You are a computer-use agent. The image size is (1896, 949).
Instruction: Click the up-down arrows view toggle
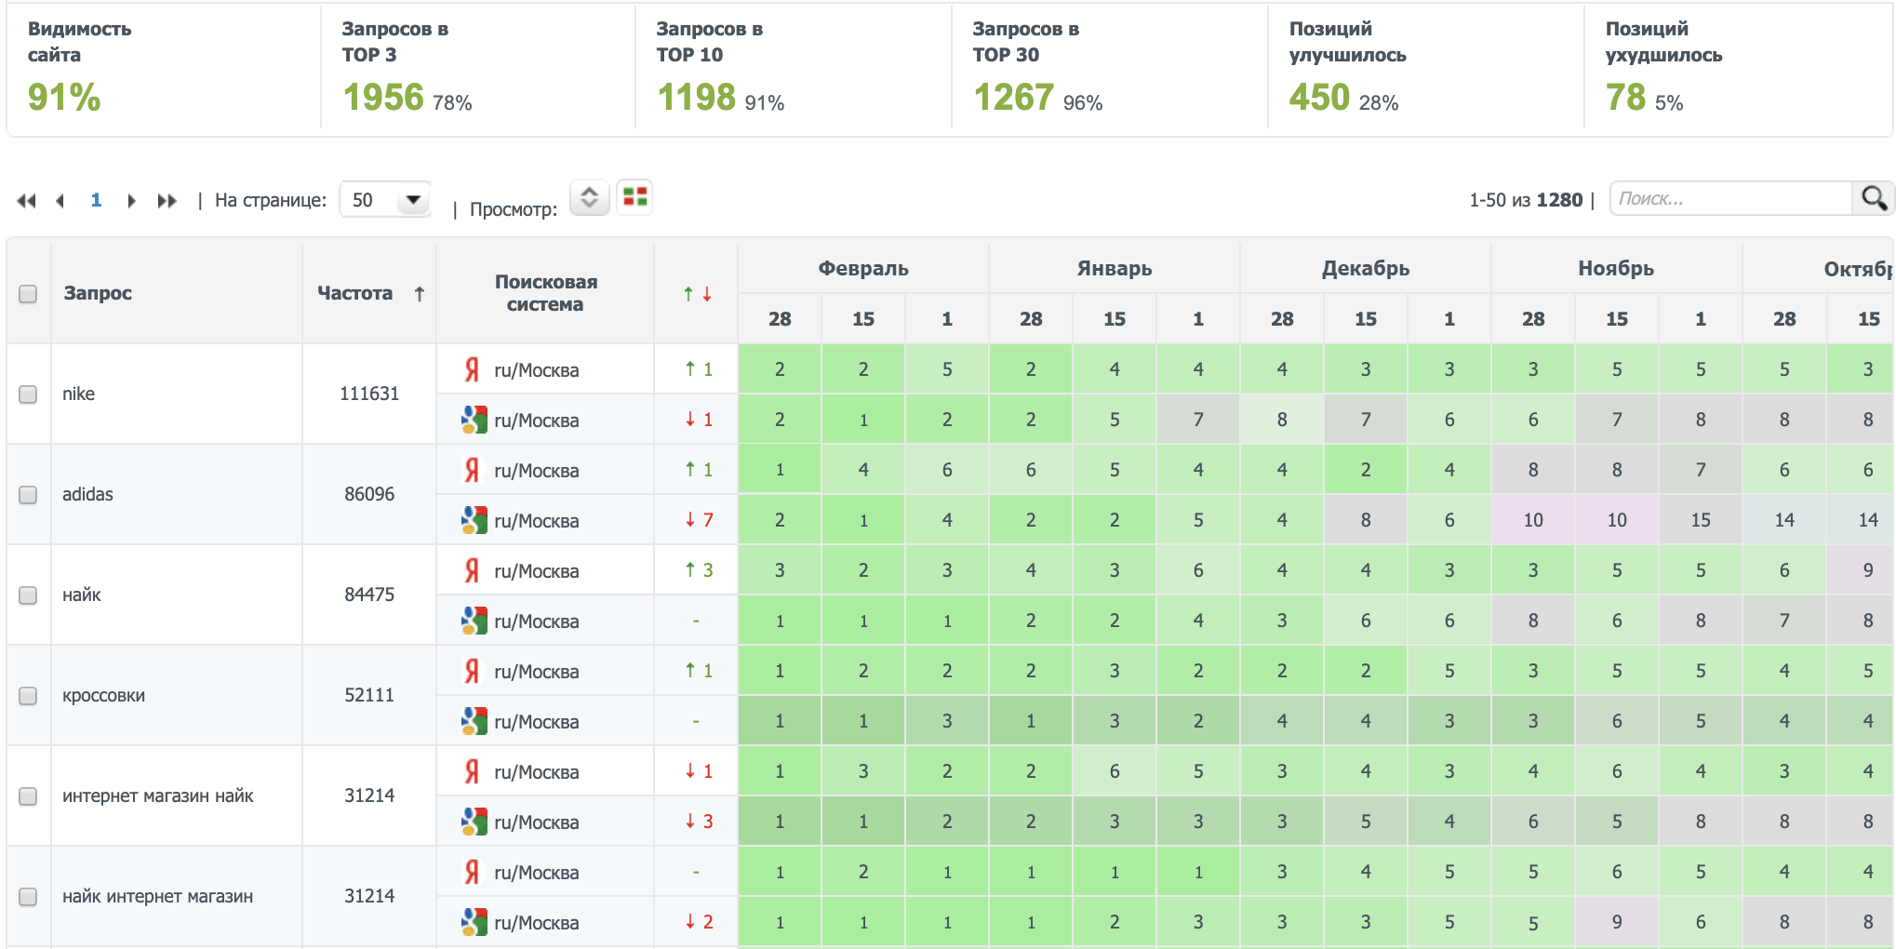589,197
